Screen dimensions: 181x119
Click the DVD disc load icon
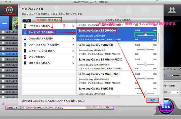point(10,10)
